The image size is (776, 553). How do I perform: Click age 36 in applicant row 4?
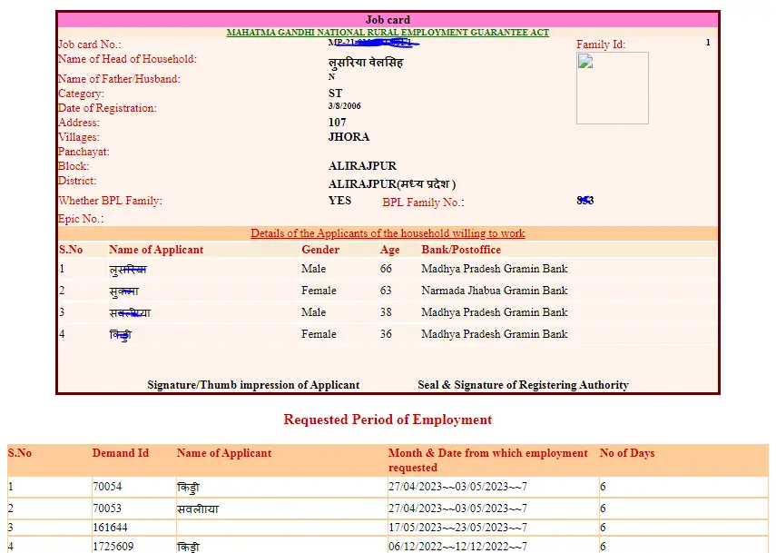click(386, 333)
